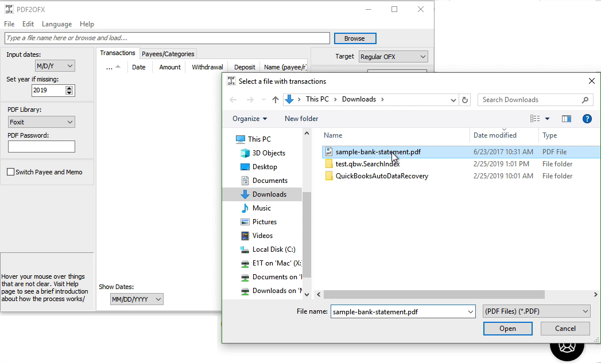Open Target Regular OFX dropdown

click(x=393, y=57)
